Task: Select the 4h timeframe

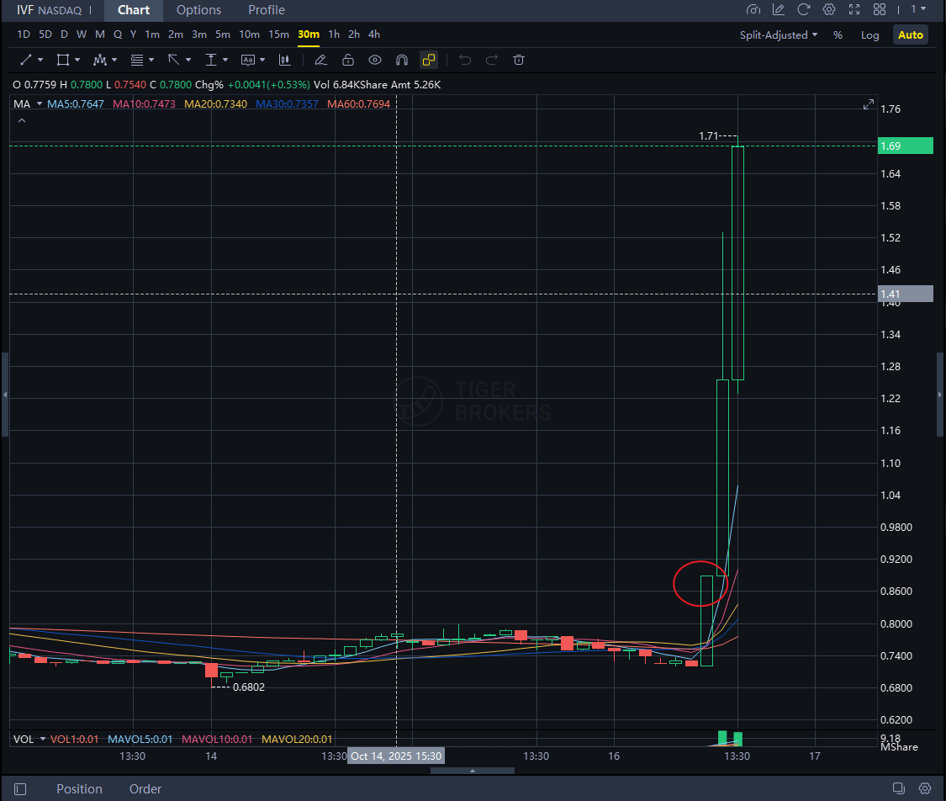Action: 374,34
